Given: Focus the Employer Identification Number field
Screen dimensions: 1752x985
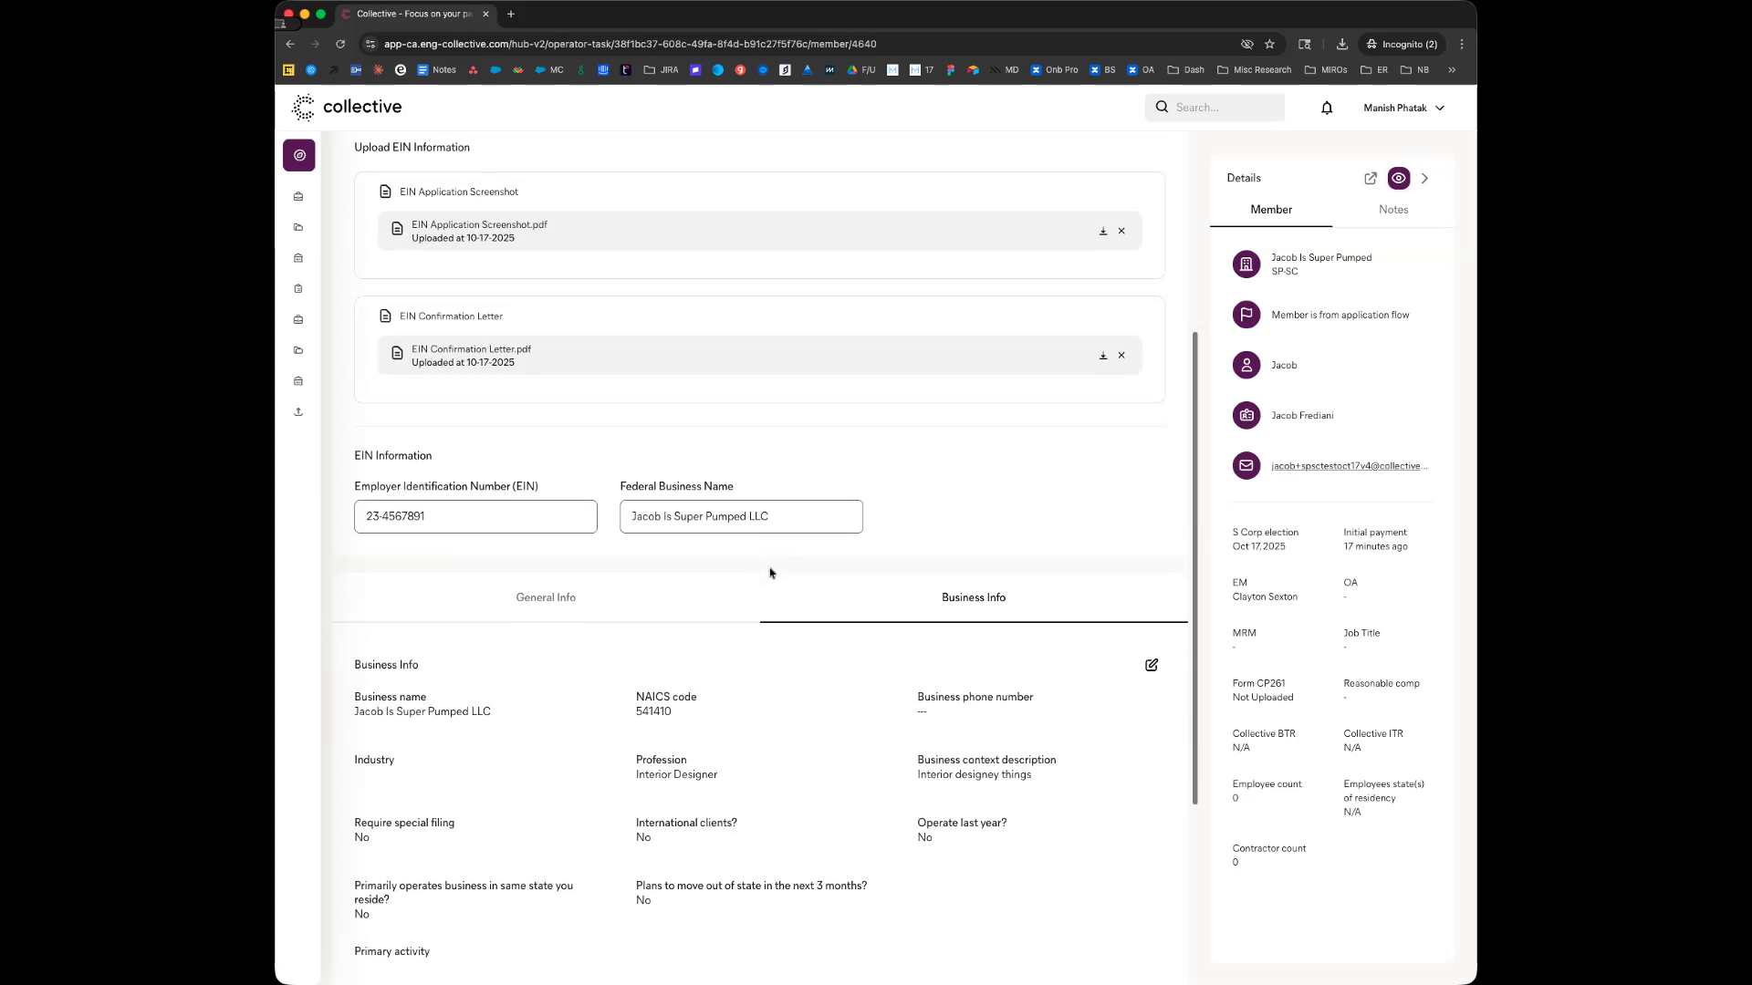Looking at the screenshot, I should pyautogui.click(x=475, y=517).
